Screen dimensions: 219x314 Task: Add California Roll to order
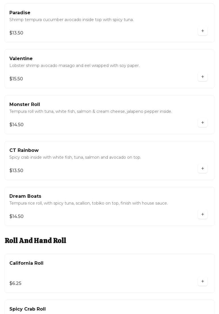coord(203,282)
